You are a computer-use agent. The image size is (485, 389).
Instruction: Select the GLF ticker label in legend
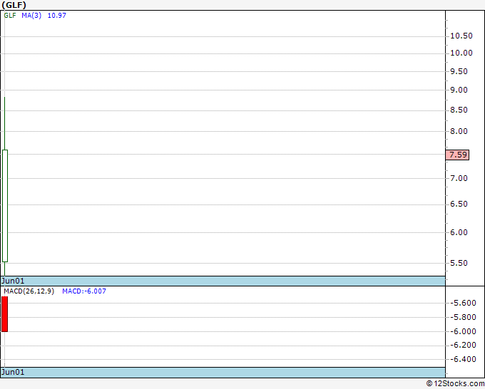click(x=10, y=15)
